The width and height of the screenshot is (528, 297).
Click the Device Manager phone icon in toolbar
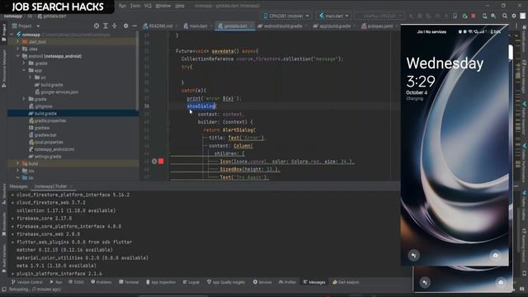[455, 16]
